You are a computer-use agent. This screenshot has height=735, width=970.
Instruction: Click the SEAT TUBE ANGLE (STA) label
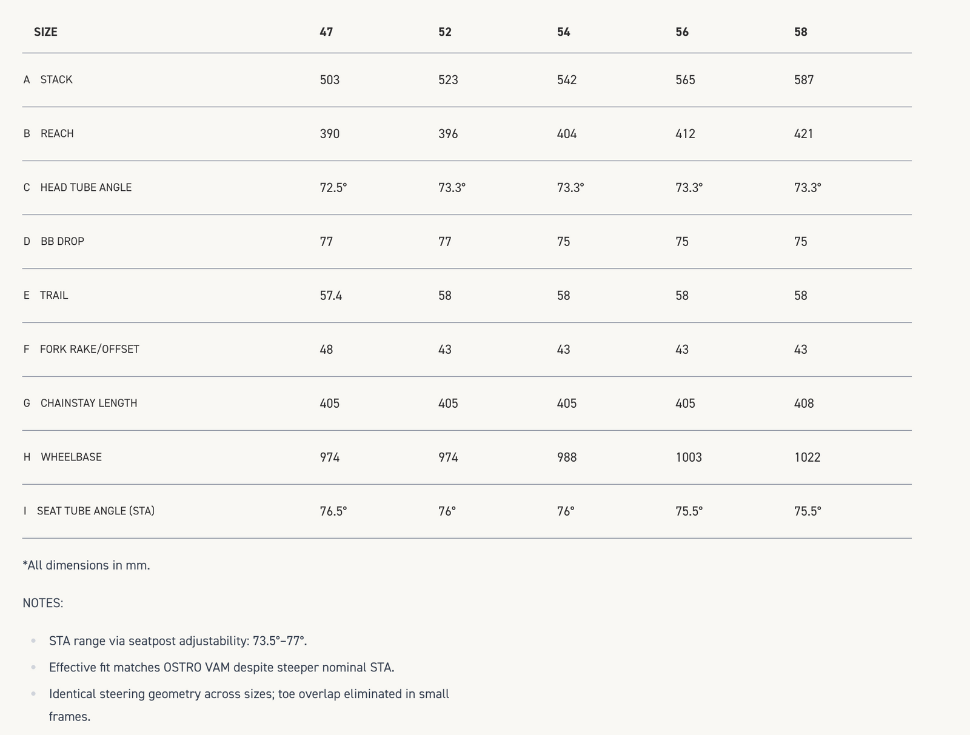tap(95, 511)
